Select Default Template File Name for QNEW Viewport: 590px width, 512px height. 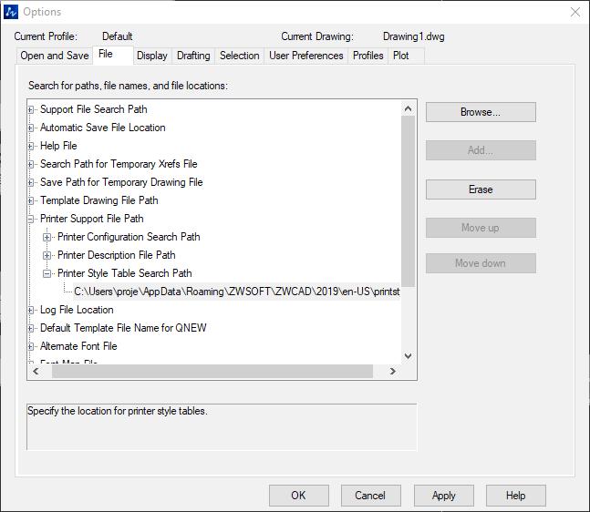pyautogui.click(x=123, y=328)
